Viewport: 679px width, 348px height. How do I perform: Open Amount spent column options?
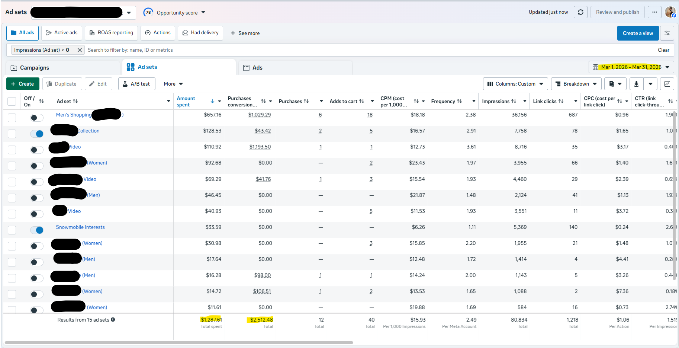coord(219,101)
